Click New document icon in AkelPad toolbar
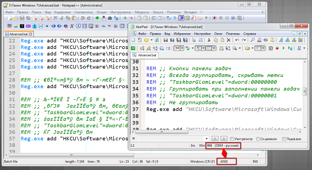Image resolution: width=312 pixels, height=170 pixels. [133, 40]
